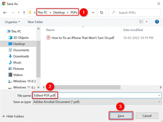This screenshot has height=122, width=163.
Task: Open view options dropdown arrow
Action: (147, 22)
